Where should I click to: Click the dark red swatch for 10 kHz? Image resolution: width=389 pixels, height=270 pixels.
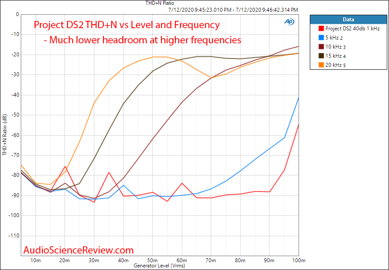click(321, 47)
